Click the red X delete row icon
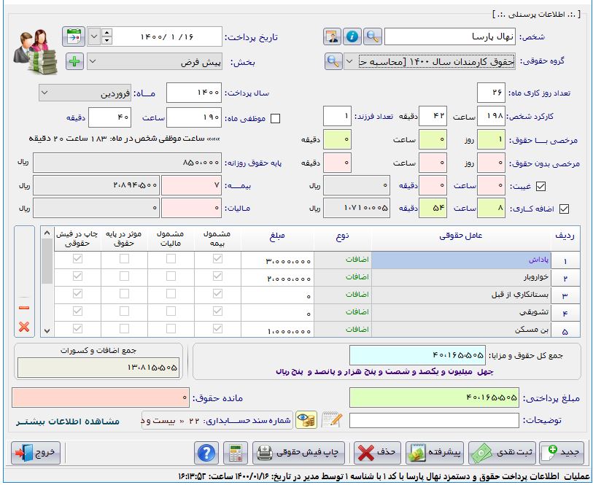593x485 pixels. pos(24,326)
